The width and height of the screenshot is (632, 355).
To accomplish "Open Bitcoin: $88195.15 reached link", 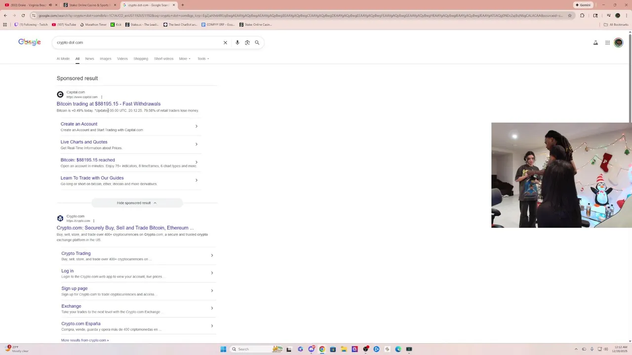I will (88, 160).
